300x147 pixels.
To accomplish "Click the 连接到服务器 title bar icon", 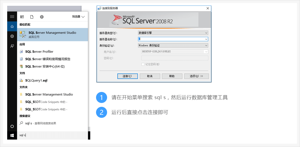I will [x=99, y=9].
